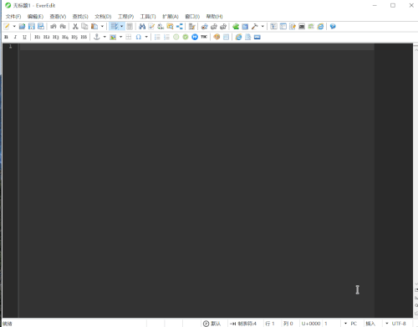
Task: Open the 编辑(E) Edit menu
Action: coord(35,17)
